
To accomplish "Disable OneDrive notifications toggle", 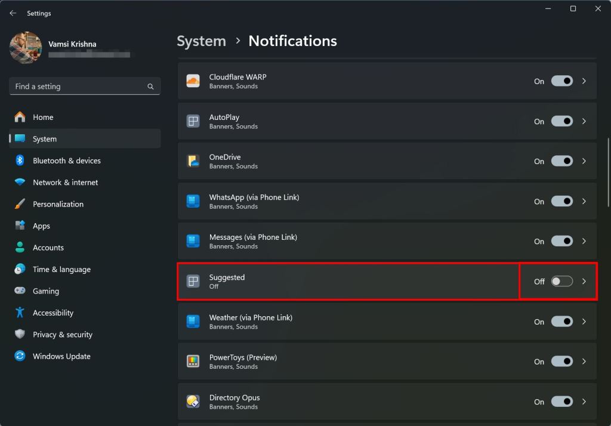I will pyautogui.click(x=562, y=161).
